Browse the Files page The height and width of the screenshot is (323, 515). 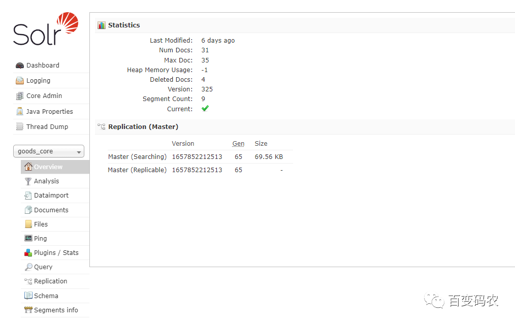coord(41,224)
